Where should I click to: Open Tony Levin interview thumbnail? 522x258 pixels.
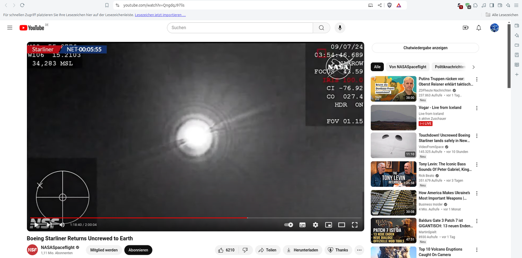click(x=393, y=174)
